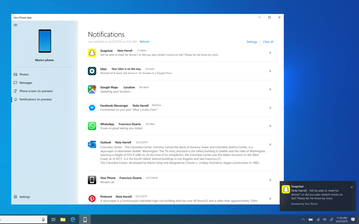Click the Uber app icon
The height and width of the screenshot is (224, 359).
[92, 71]
